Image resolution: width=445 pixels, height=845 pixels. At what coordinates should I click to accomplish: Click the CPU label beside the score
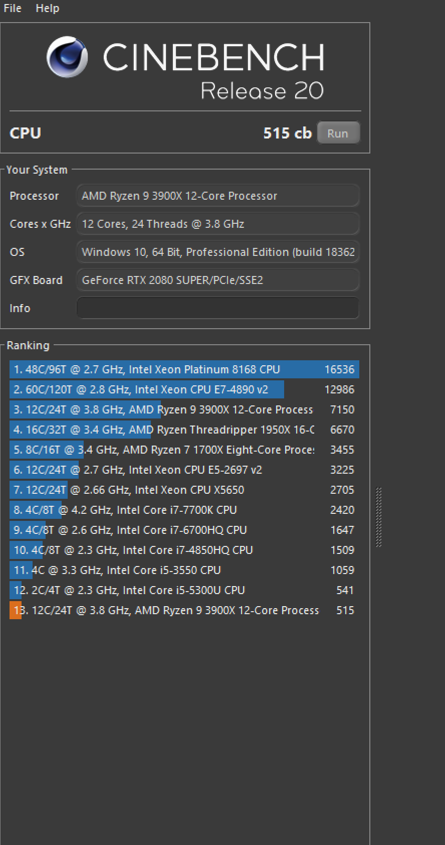[25, 133]
